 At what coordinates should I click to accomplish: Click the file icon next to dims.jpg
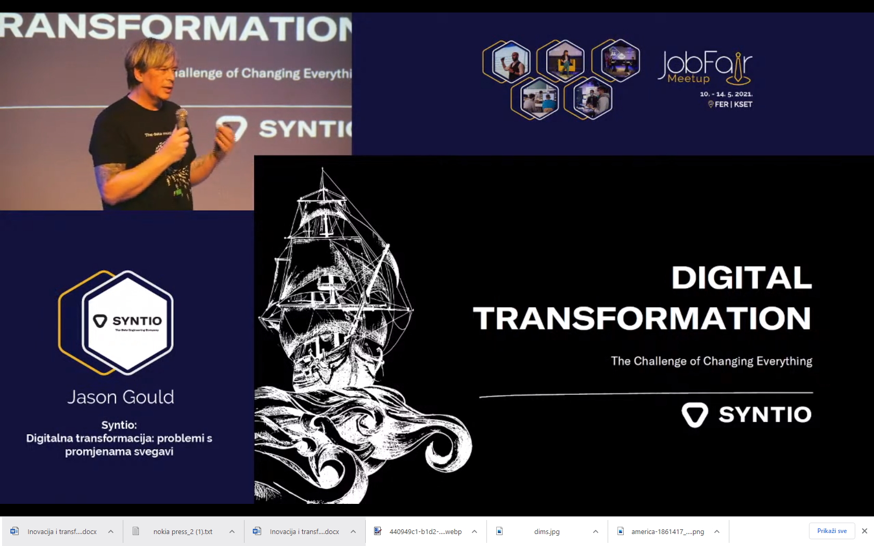[499, 531]
